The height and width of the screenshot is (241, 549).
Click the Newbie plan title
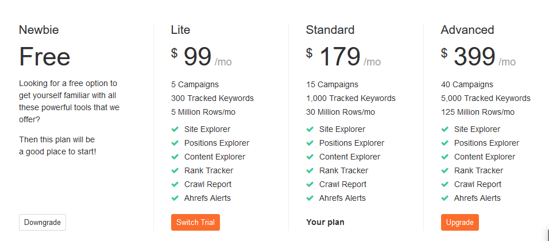(39, 30)
